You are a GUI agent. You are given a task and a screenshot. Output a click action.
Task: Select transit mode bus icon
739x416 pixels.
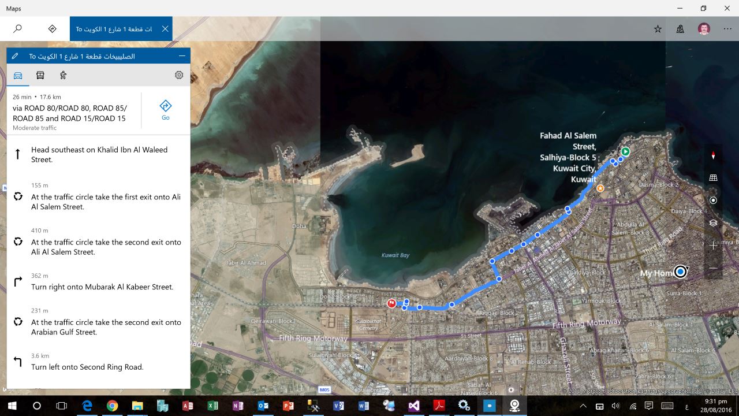(40, 75)
